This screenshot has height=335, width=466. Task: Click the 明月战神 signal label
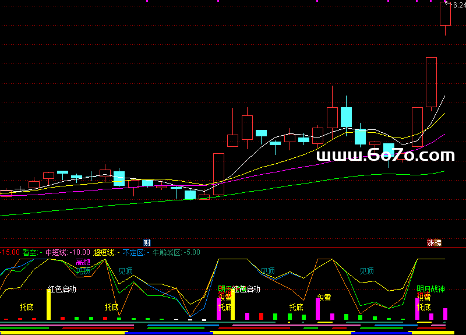(430, 289)
